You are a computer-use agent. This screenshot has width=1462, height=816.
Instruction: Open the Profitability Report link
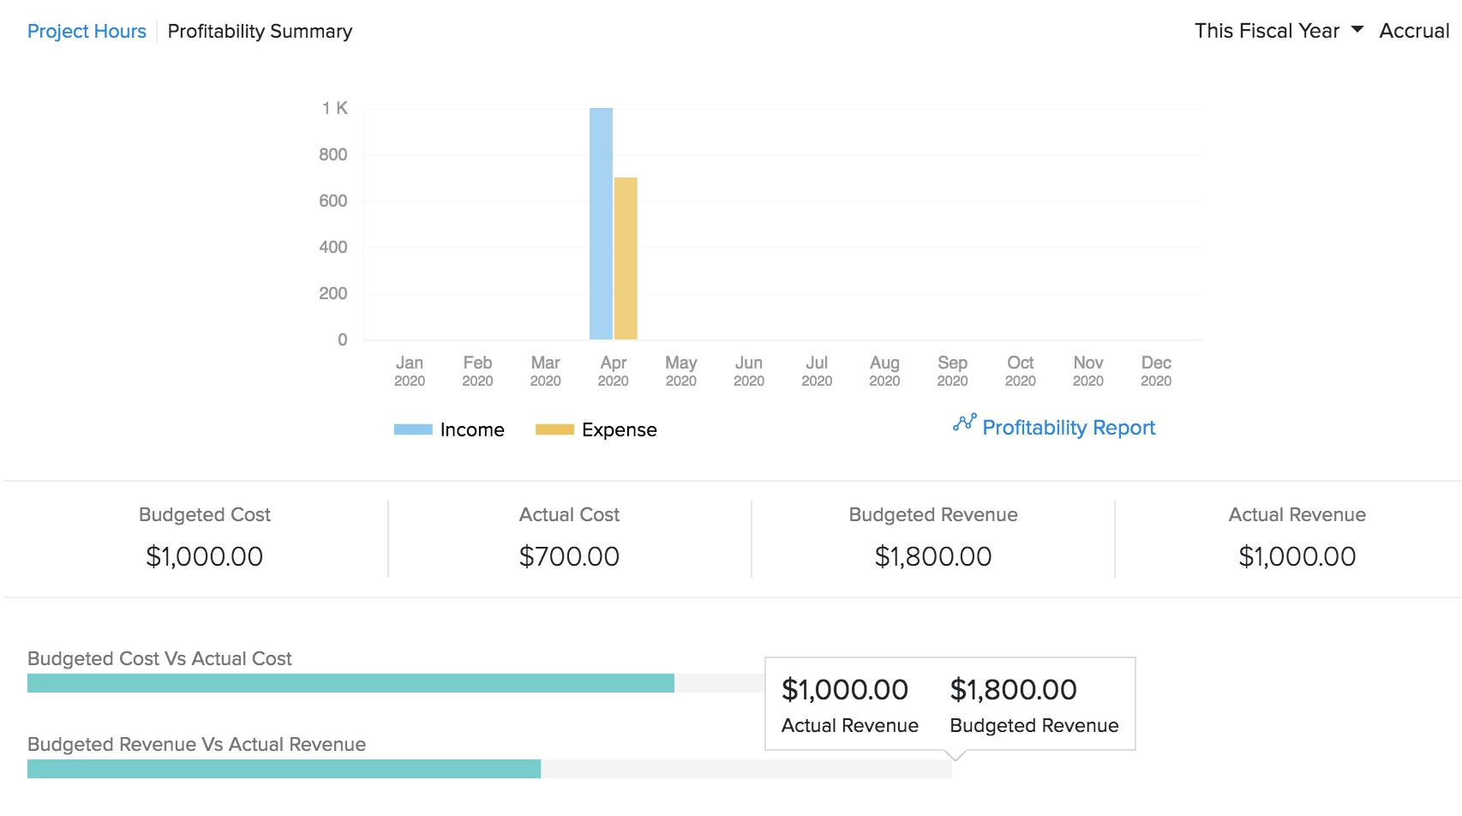click(x=1068, y=427)
